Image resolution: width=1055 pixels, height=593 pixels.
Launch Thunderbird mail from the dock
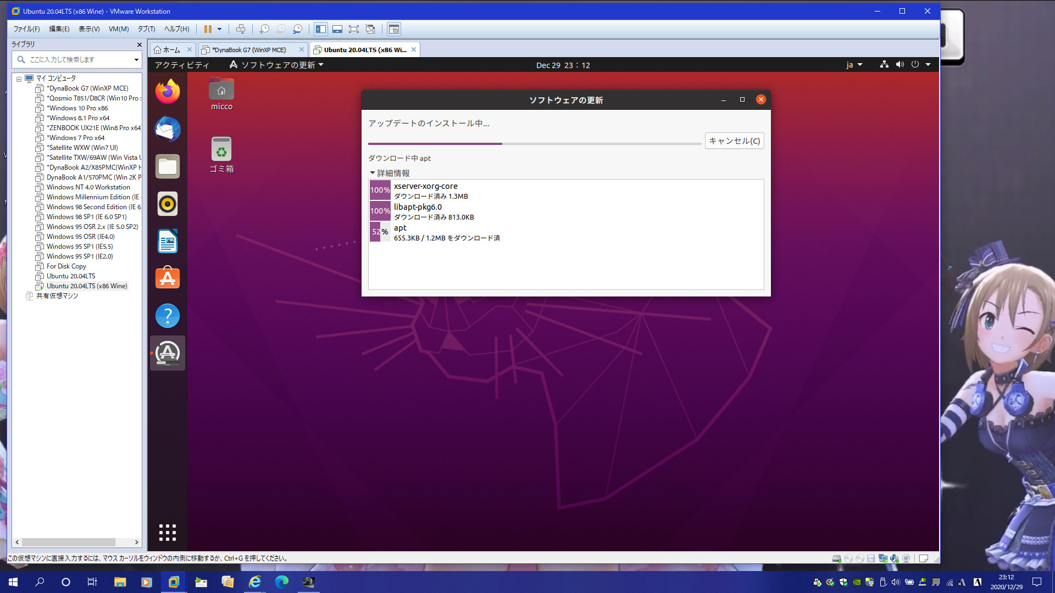pyautogui.click(x=168, y=129)
